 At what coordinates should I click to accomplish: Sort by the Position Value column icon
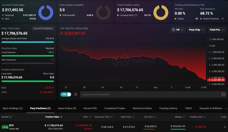pyautogui.click(x=61, y=117)
